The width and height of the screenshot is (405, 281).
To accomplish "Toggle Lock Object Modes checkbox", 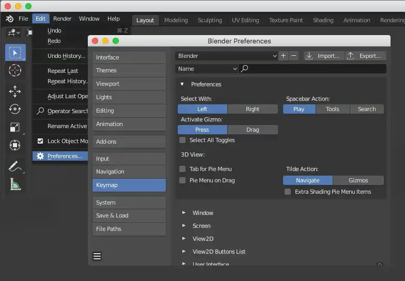I will [40, 141].
